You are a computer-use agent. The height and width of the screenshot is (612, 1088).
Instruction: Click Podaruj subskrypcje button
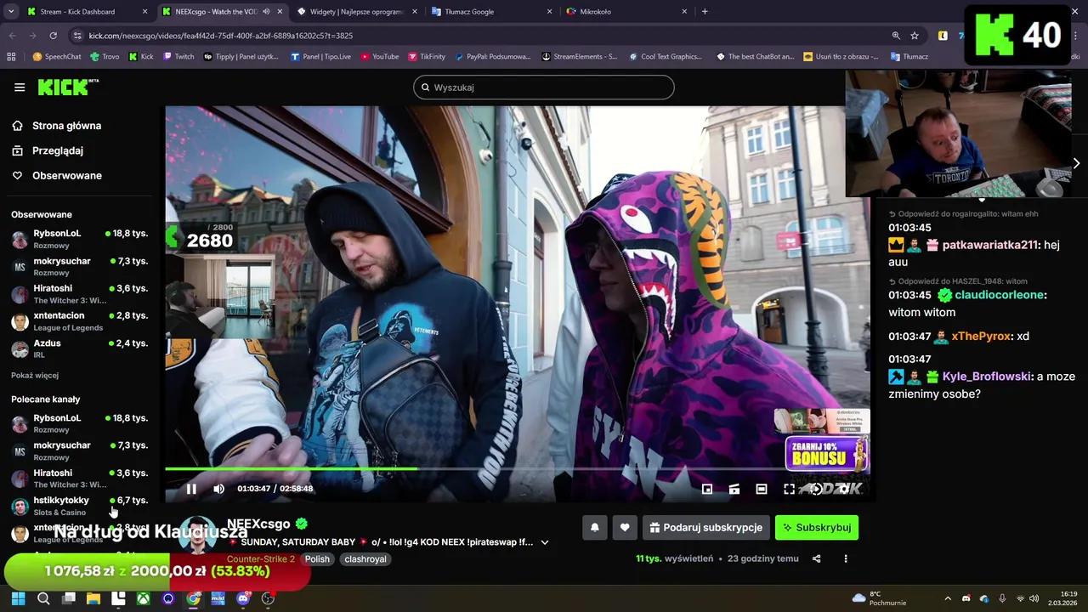706,528
